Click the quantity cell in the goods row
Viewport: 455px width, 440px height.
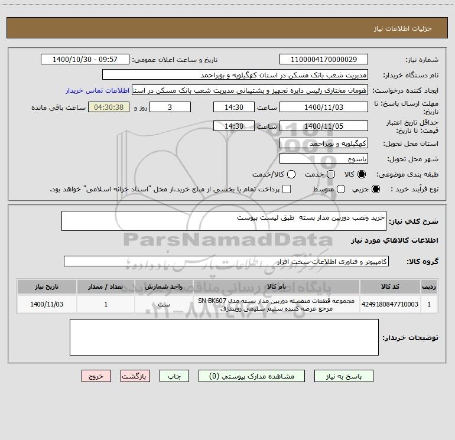(106, 304)
